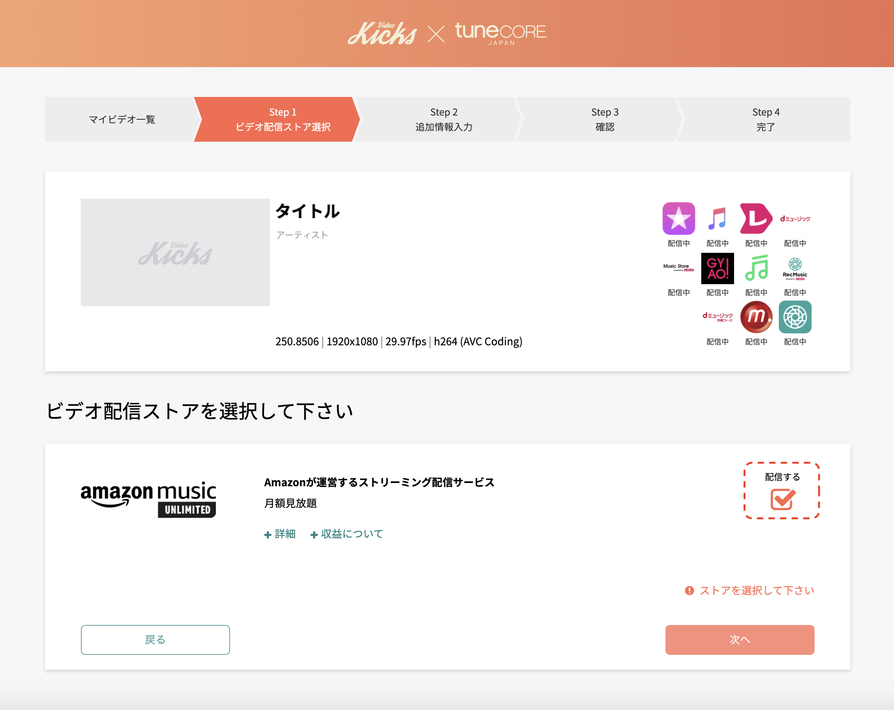Click 配信中 label under mu-mo icon
This screenshot has width=894, height=710.
point(756,342)
